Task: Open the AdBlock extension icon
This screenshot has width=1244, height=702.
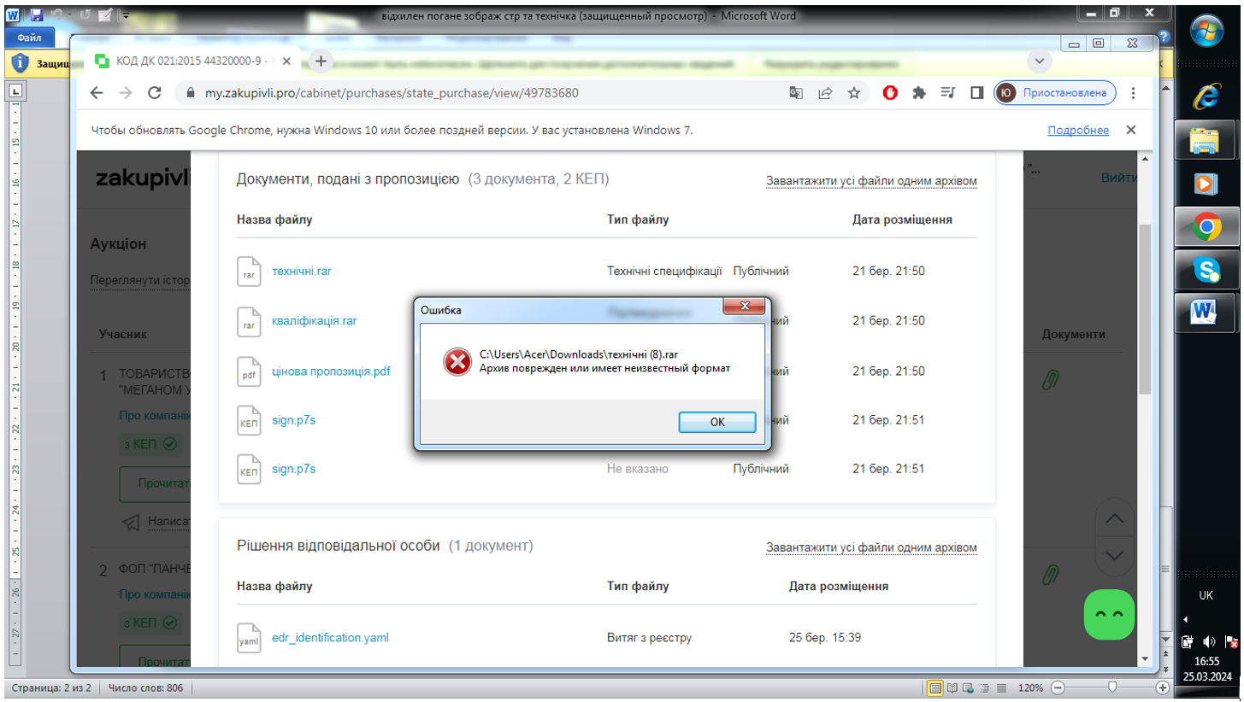Action: pos(890,93)
